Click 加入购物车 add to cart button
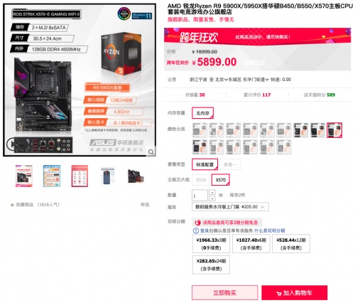The width and height of the screenshot is (355, 303). (x=294, y=293)
